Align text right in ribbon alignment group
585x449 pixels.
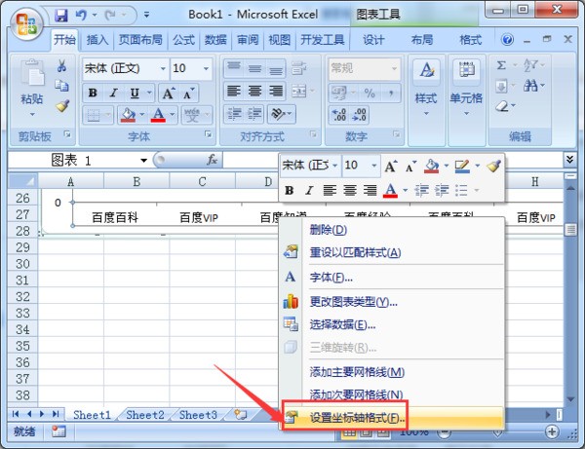[x=276, y=91]
